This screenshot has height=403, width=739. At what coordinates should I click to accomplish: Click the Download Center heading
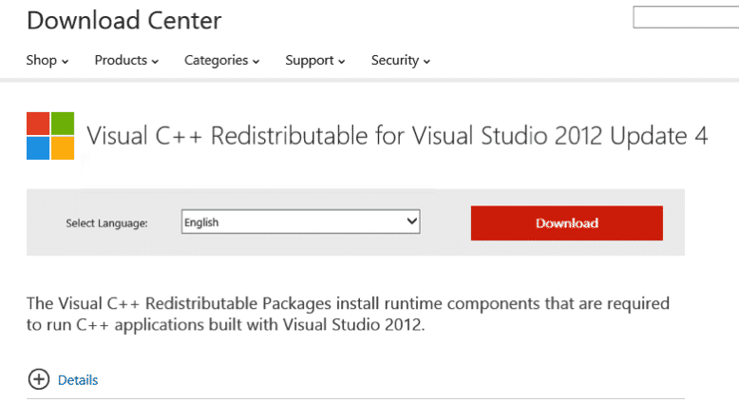(123, 21)
